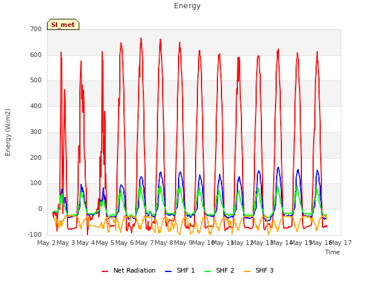Click the May 2 x-axis tick label
The height and width of the screenshot is (282, 376).
click(46, 243)
